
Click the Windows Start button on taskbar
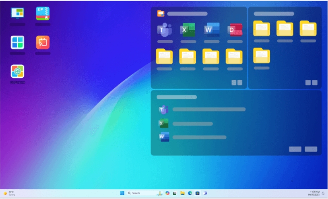122,193
